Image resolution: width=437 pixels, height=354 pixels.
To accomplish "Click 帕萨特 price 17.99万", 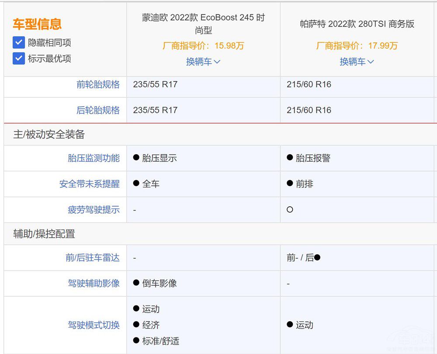I will click(357, 46).
